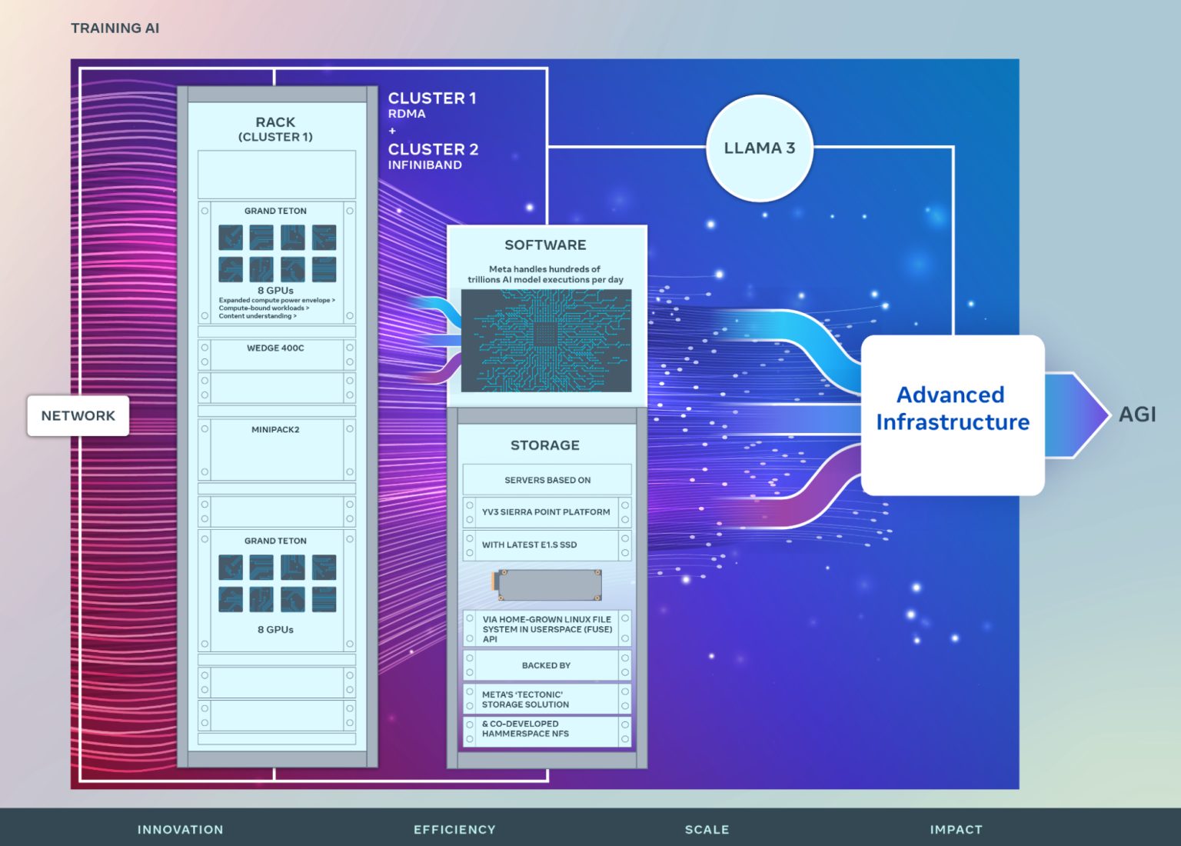Click fourth GPU chip in upper Grand Teton top row

324,238
